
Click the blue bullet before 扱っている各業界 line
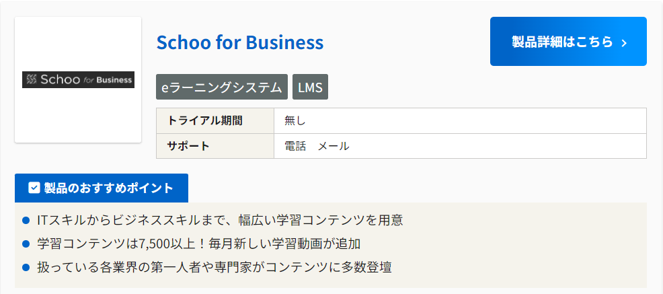click(x=26, y=267)
